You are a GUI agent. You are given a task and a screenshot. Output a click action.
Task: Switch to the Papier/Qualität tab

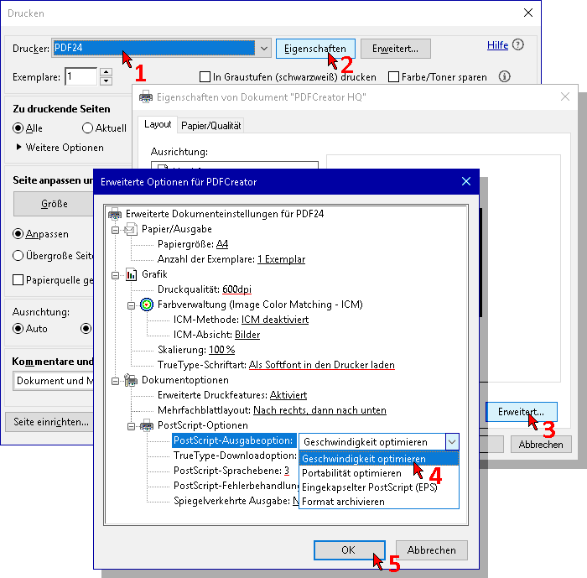[210, 125]
